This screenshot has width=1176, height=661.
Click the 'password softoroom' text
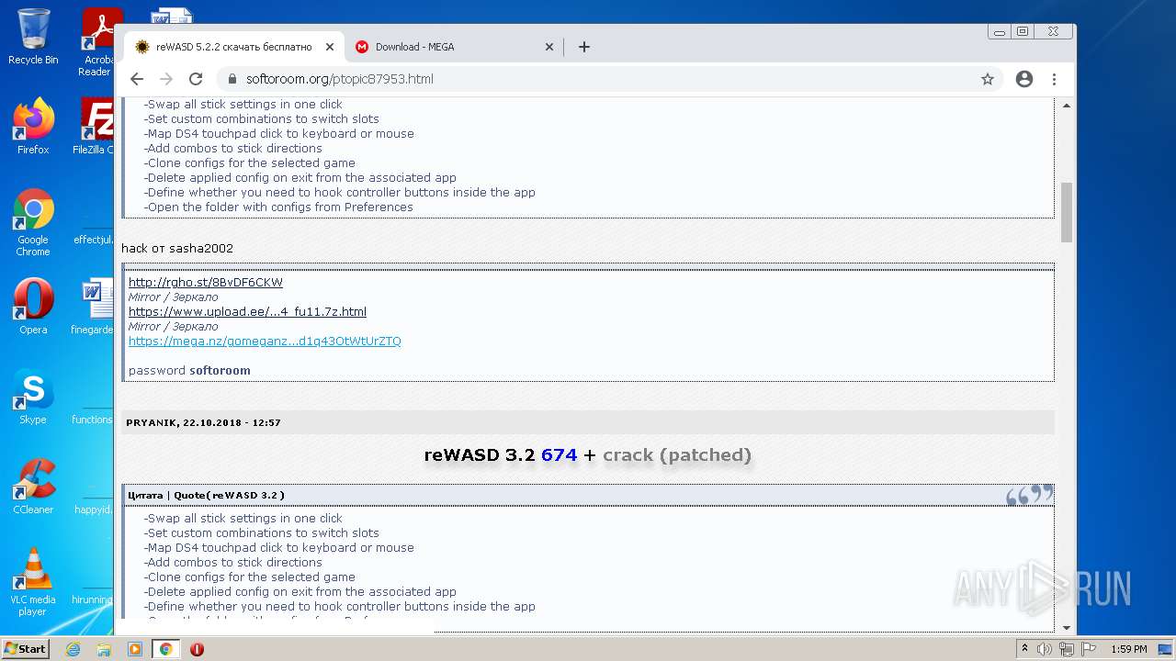click(x=189, y=370)
